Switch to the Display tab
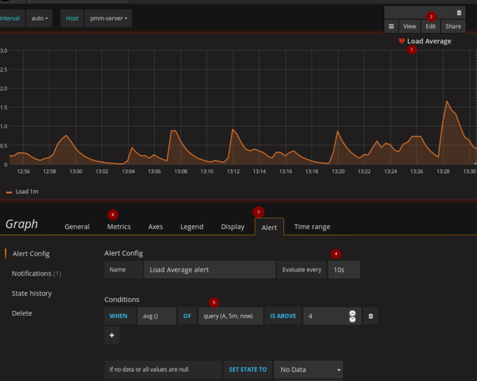 [232, 227]
